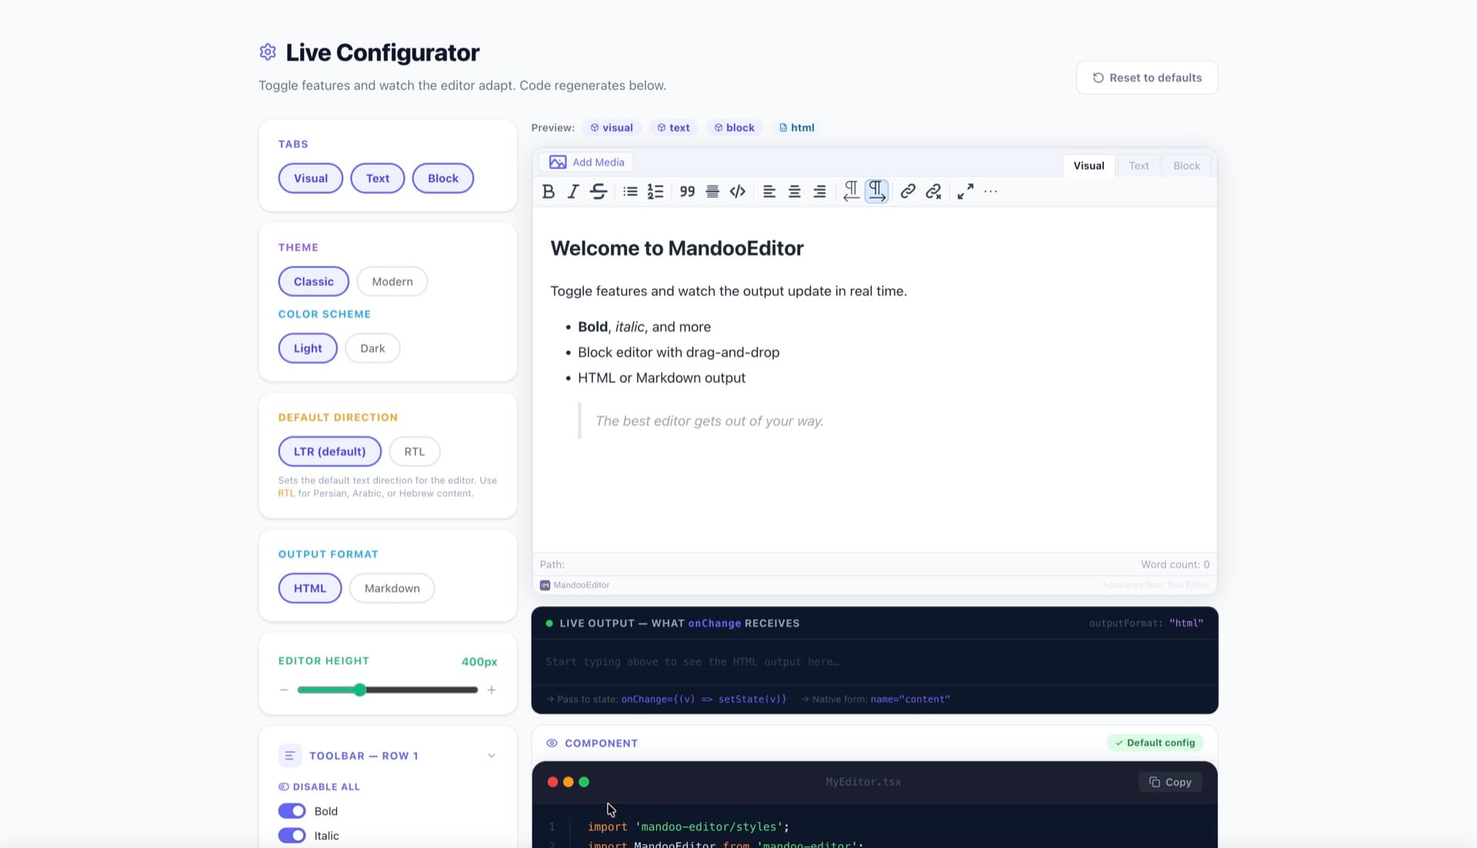Expand the editor to fullscreen
Image resolution: width=1477 pixels, height=848 pixels.
965,192
